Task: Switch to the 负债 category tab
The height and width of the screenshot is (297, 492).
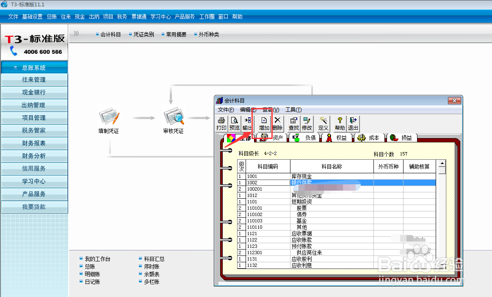Action: 305,138
